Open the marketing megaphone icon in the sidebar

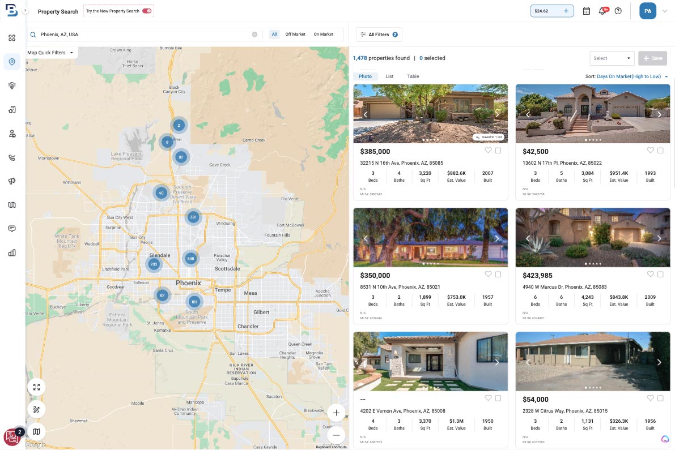(x=12, y=181)
